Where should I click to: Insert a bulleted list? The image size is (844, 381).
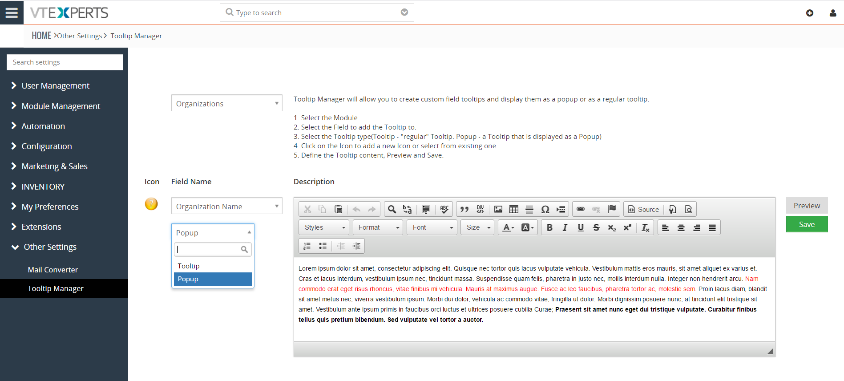click(x=323, y=246)
